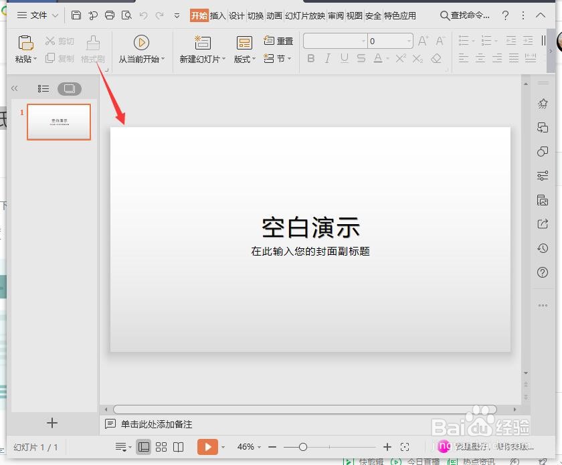Toggle Italic formatting
562x465 pixels.
(327, 58)
